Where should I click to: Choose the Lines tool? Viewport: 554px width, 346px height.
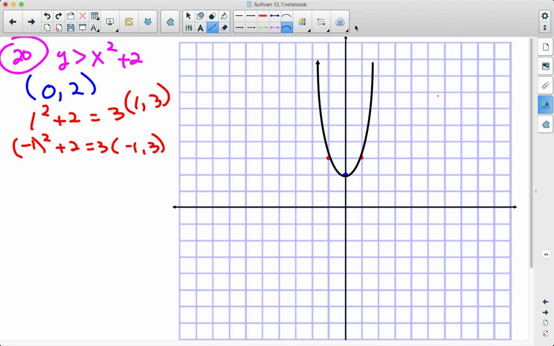coord(212,28)
